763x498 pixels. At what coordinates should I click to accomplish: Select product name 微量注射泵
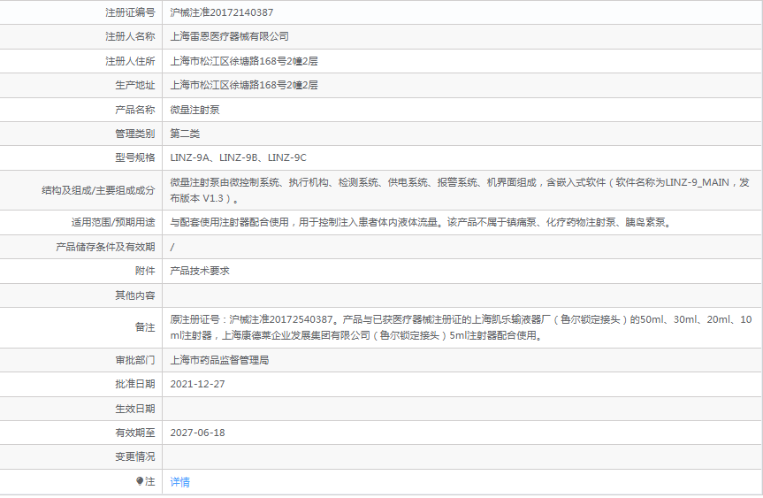pyautogui.click(x=195, y=110)
